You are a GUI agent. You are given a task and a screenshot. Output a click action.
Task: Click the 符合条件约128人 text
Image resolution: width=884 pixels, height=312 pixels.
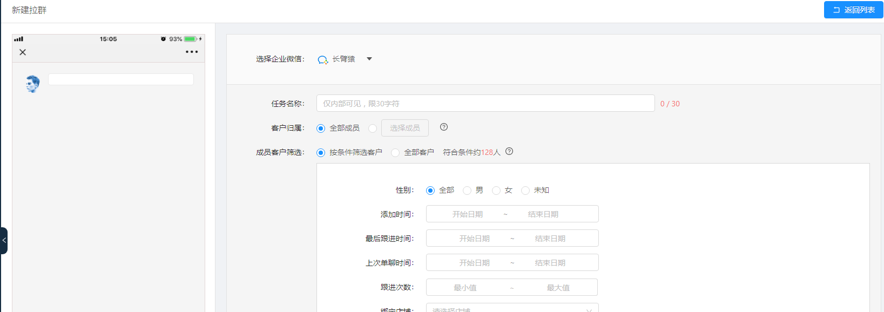472,152
